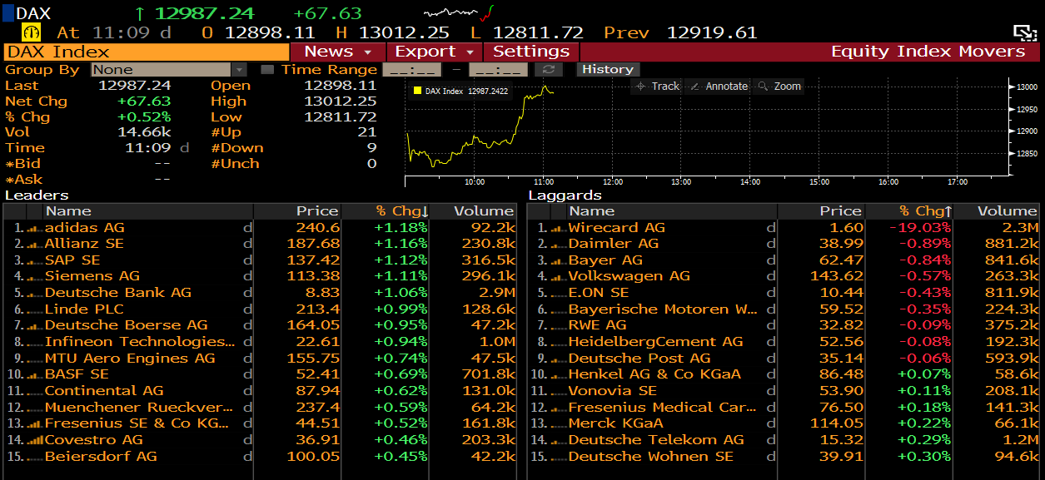This screenshot has width=1045, height=480.
Task: Open the mini chart icon for Siemens AG
Action: [x=34, y=276]
